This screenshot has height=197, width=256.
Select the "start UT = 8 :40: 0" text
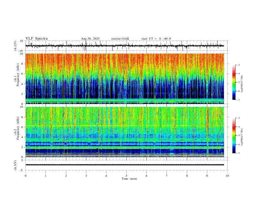(x=156, y=39)
